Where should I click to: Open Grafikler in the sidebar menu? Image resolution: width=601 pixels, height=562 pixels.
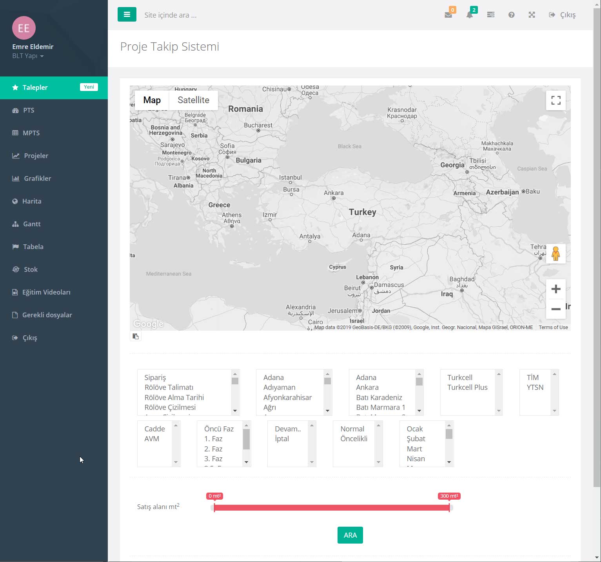[37, 178]
